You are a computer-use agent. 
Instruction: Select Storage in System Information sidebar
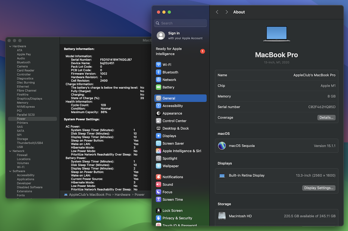tap(22, 139)
